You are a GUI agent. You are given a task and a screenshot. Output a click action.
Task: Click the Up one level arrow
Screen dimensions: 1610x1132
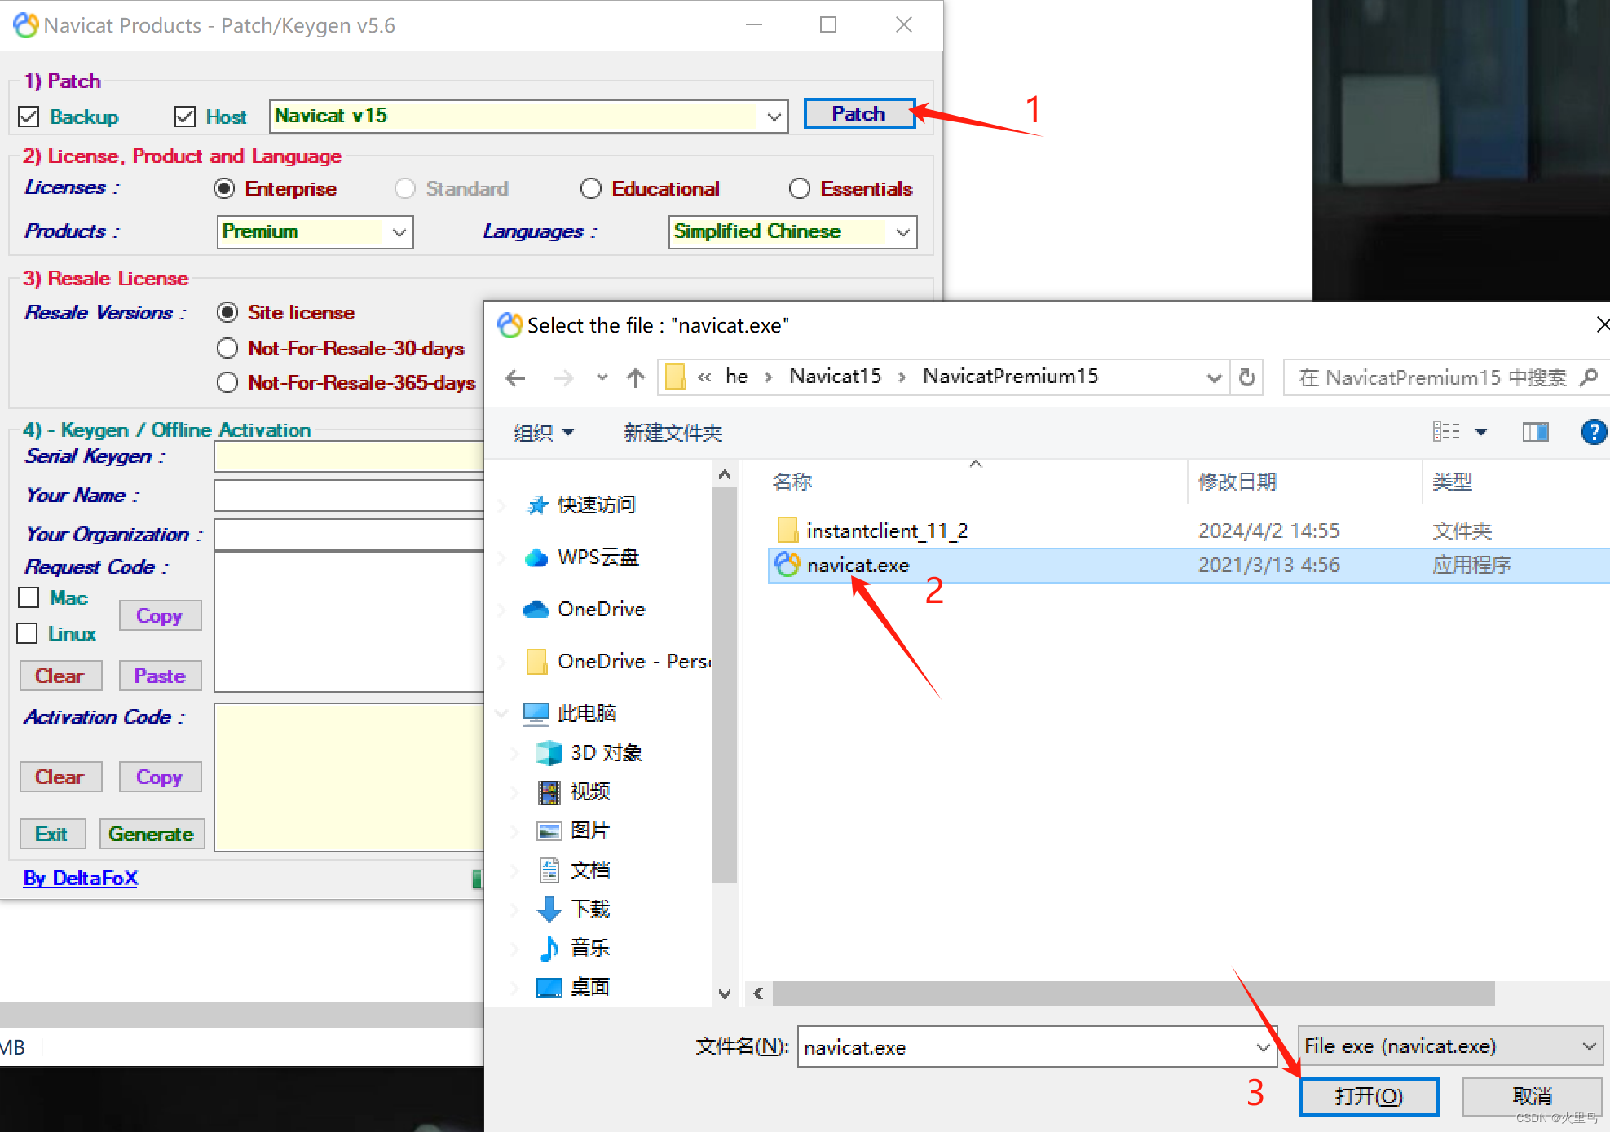click(636, 378)
